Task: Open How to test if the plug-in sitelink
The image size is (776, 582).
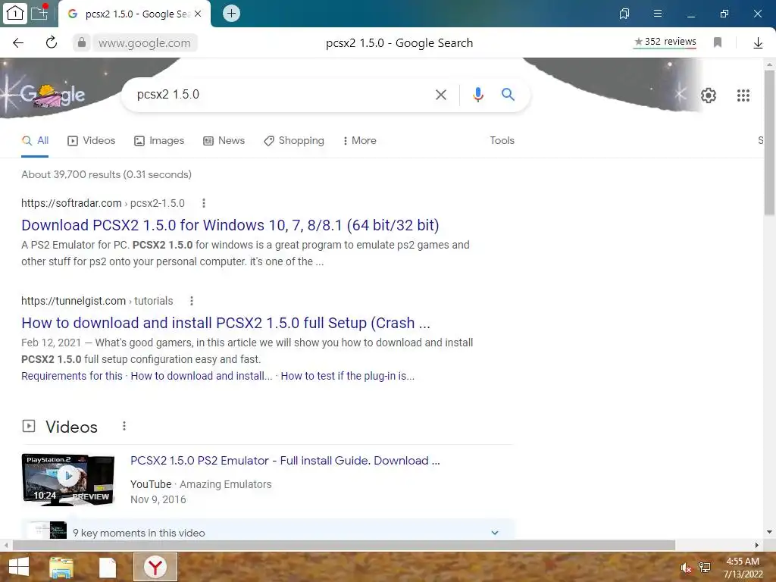Action: (347, 376)
